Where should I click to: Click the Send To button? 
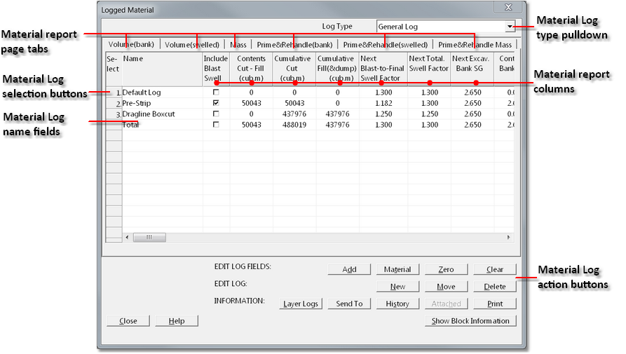point(349,304)
